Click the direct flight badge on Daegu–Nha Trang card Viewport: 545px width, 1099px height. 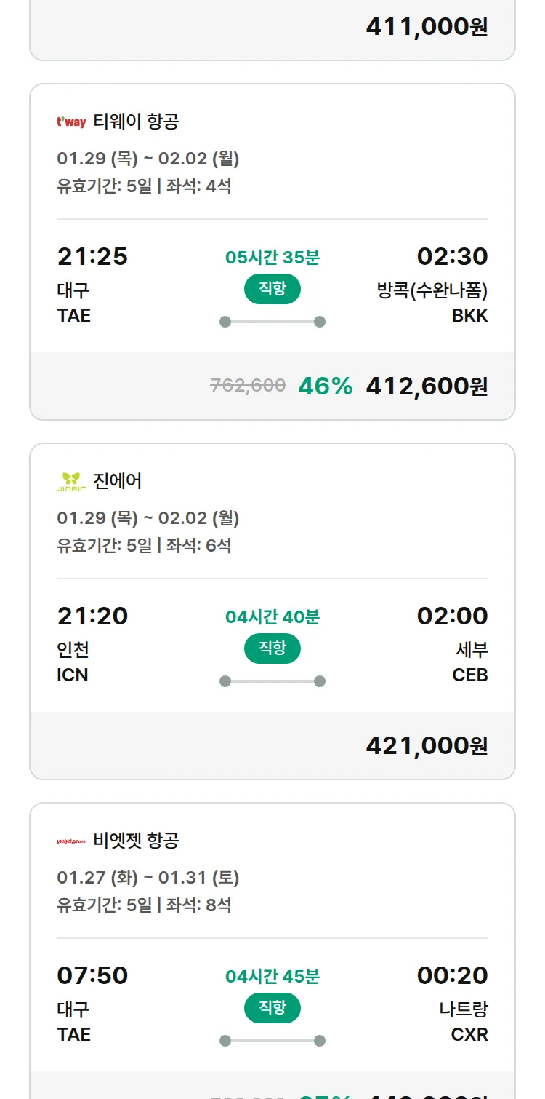(x=272, y=1008)
